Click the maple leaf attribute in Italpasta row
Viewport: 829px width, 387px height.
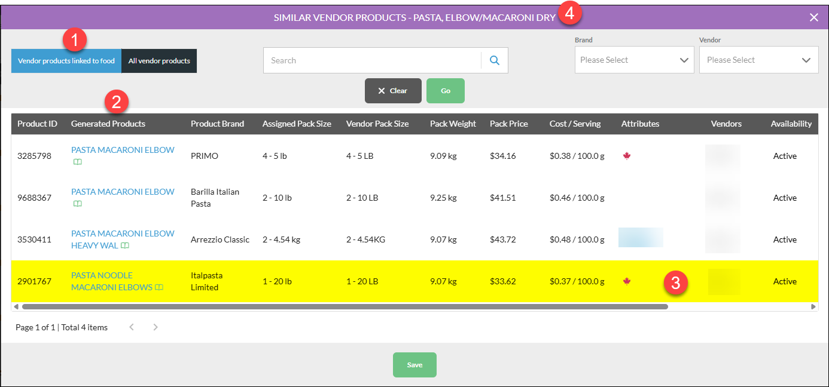point(627,281)
